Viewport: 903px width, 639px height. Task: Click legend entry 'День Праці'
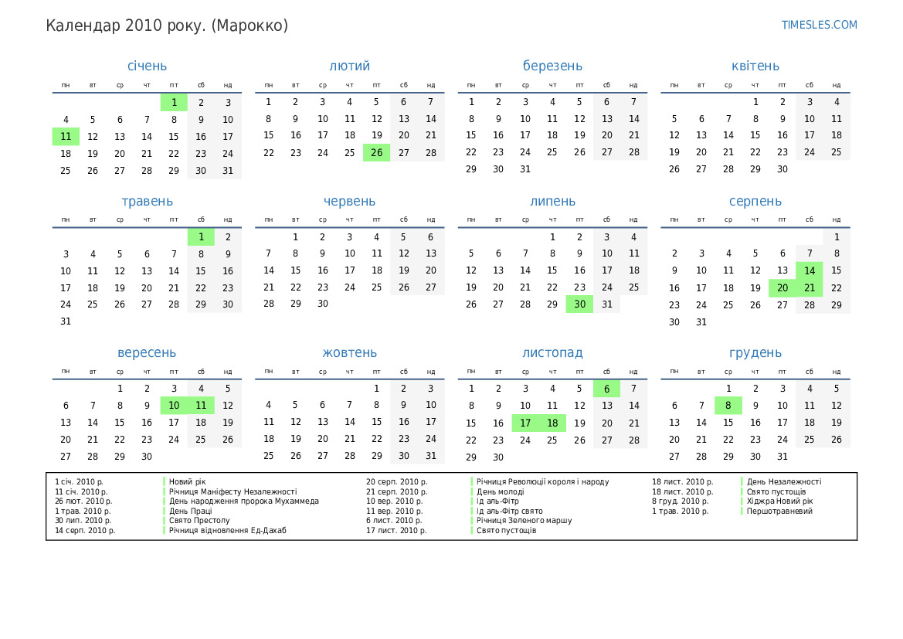tap(191, 511)
